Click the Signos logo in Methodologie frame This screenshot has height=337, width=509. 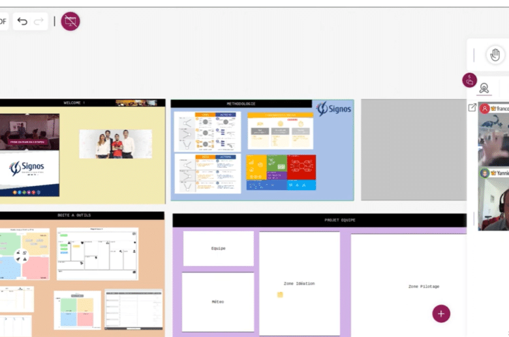coord(333,108)
